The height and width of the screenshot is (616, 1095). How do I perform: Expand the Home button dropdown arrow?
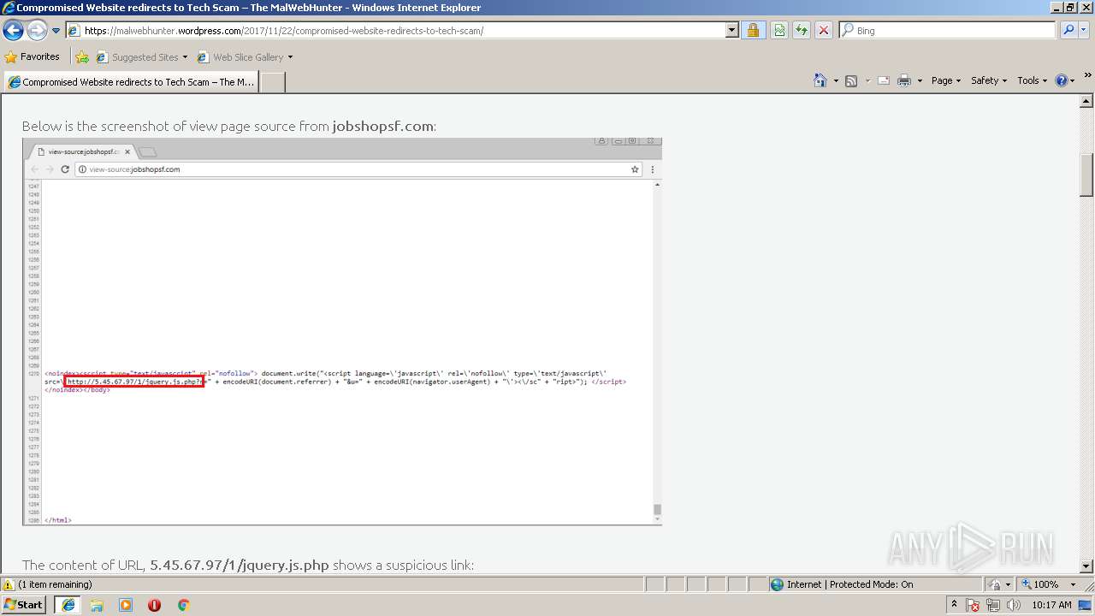click(835, 80)
